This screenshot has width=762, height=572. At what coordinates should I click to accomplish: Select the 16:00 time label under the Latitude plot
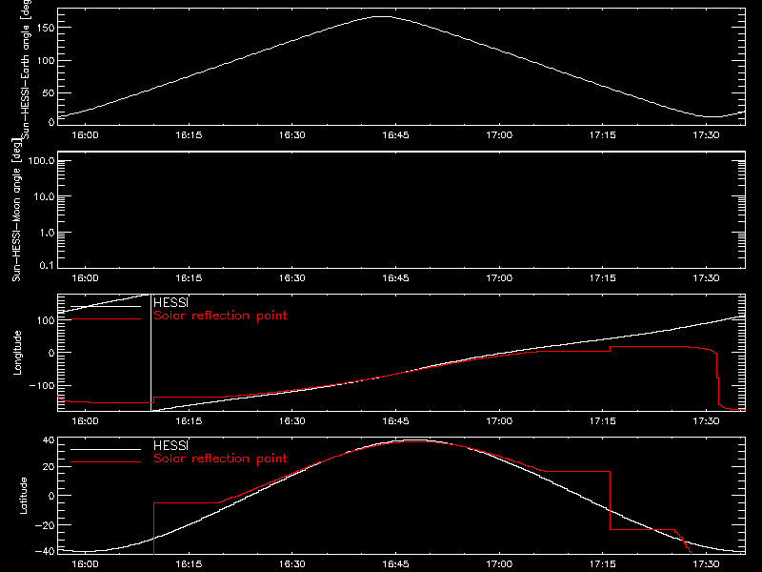tap(85, 564)
